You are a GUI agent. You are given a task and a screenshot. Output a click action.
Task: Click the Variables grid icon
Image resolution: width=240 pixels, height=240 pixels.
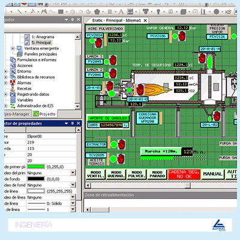(x=13, y=100)
